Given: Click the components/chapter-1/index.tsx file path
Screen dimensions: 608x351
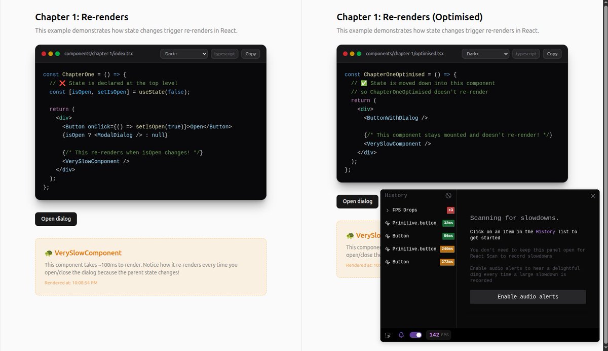Looking at the screenshot, I should [98, 54].
